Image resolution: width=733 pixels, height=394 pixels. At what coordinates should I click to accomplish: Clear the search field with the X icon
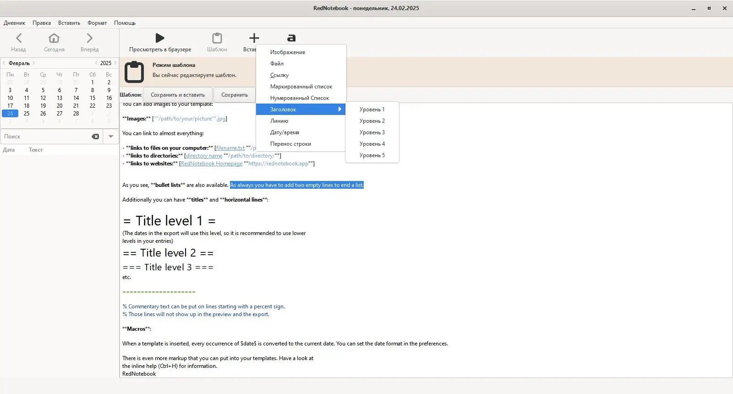tap(95, 137)
